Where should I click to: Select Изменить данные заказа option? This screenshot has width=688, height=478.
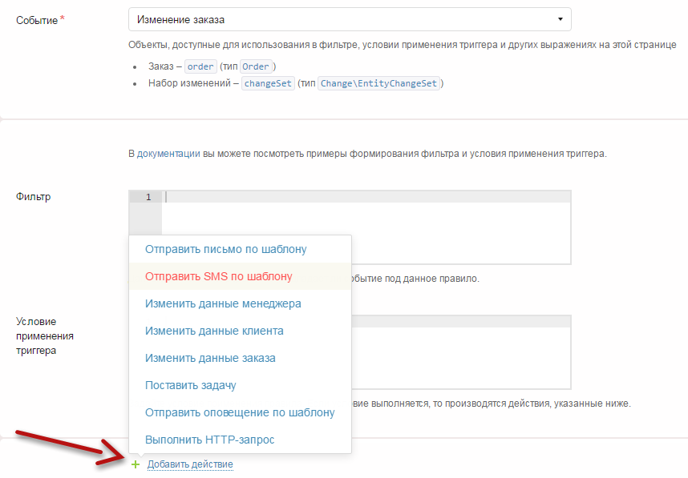coord(210,358)
